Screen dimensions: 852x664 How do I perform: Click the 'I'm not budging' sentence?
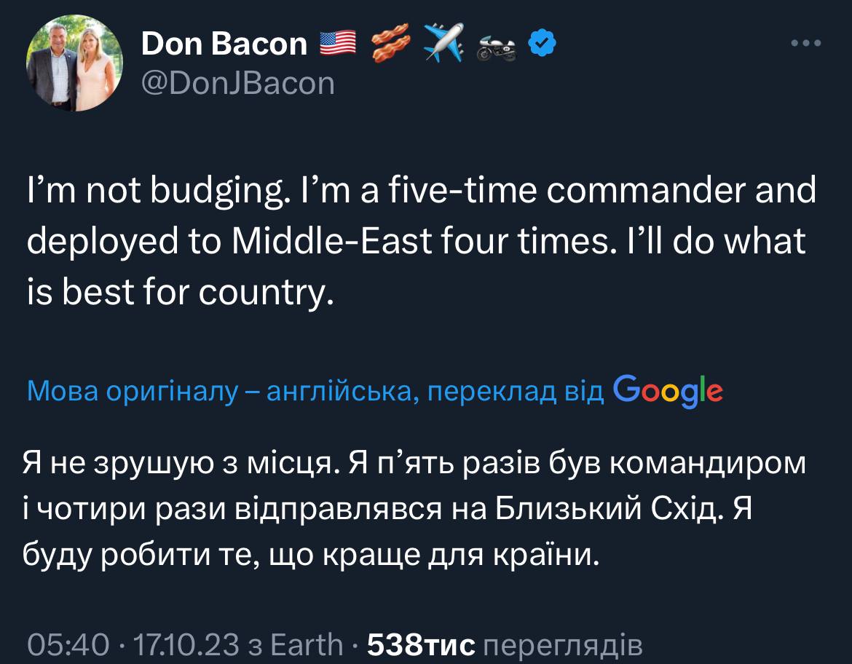(155, 192)
